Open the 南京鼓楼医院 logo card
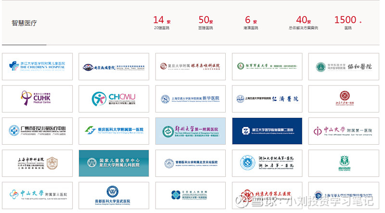Image resolution: width=385 pixels, height=213 pixels. pyautogui.click(x=114, y=66)
